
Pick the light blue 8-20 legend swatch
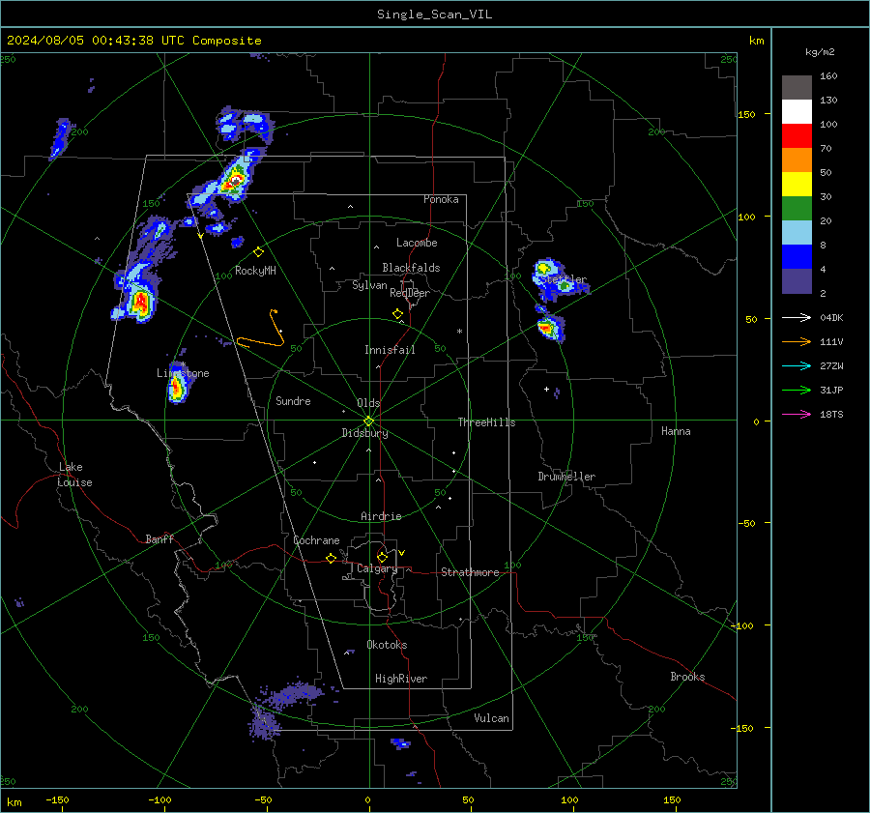[x=797, y=233]
